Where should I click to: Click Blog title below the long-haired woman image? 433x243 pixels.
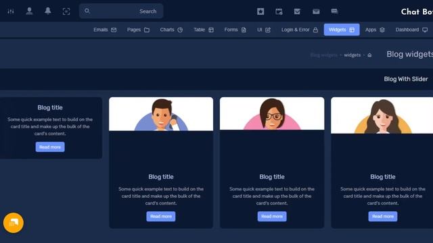pyautogui.click(x=383, y=177)
